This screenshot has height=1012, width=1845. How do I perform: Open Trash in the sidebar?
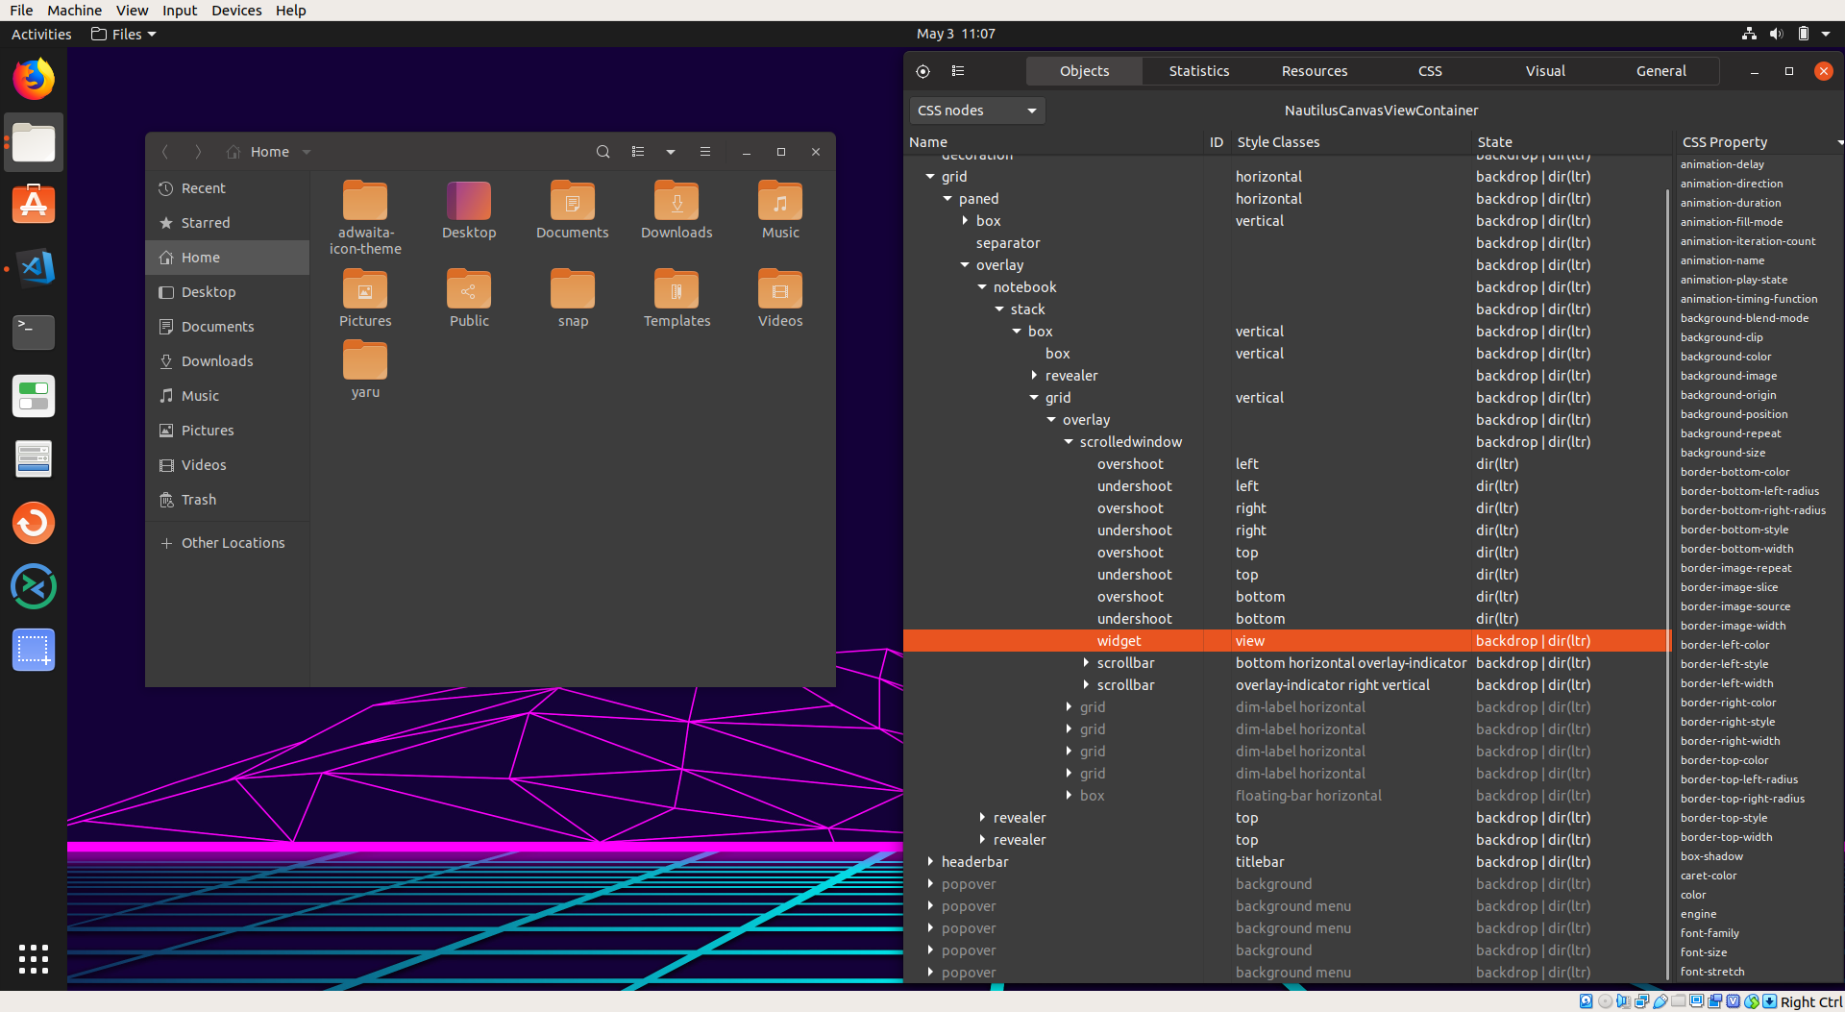point(199,500)
